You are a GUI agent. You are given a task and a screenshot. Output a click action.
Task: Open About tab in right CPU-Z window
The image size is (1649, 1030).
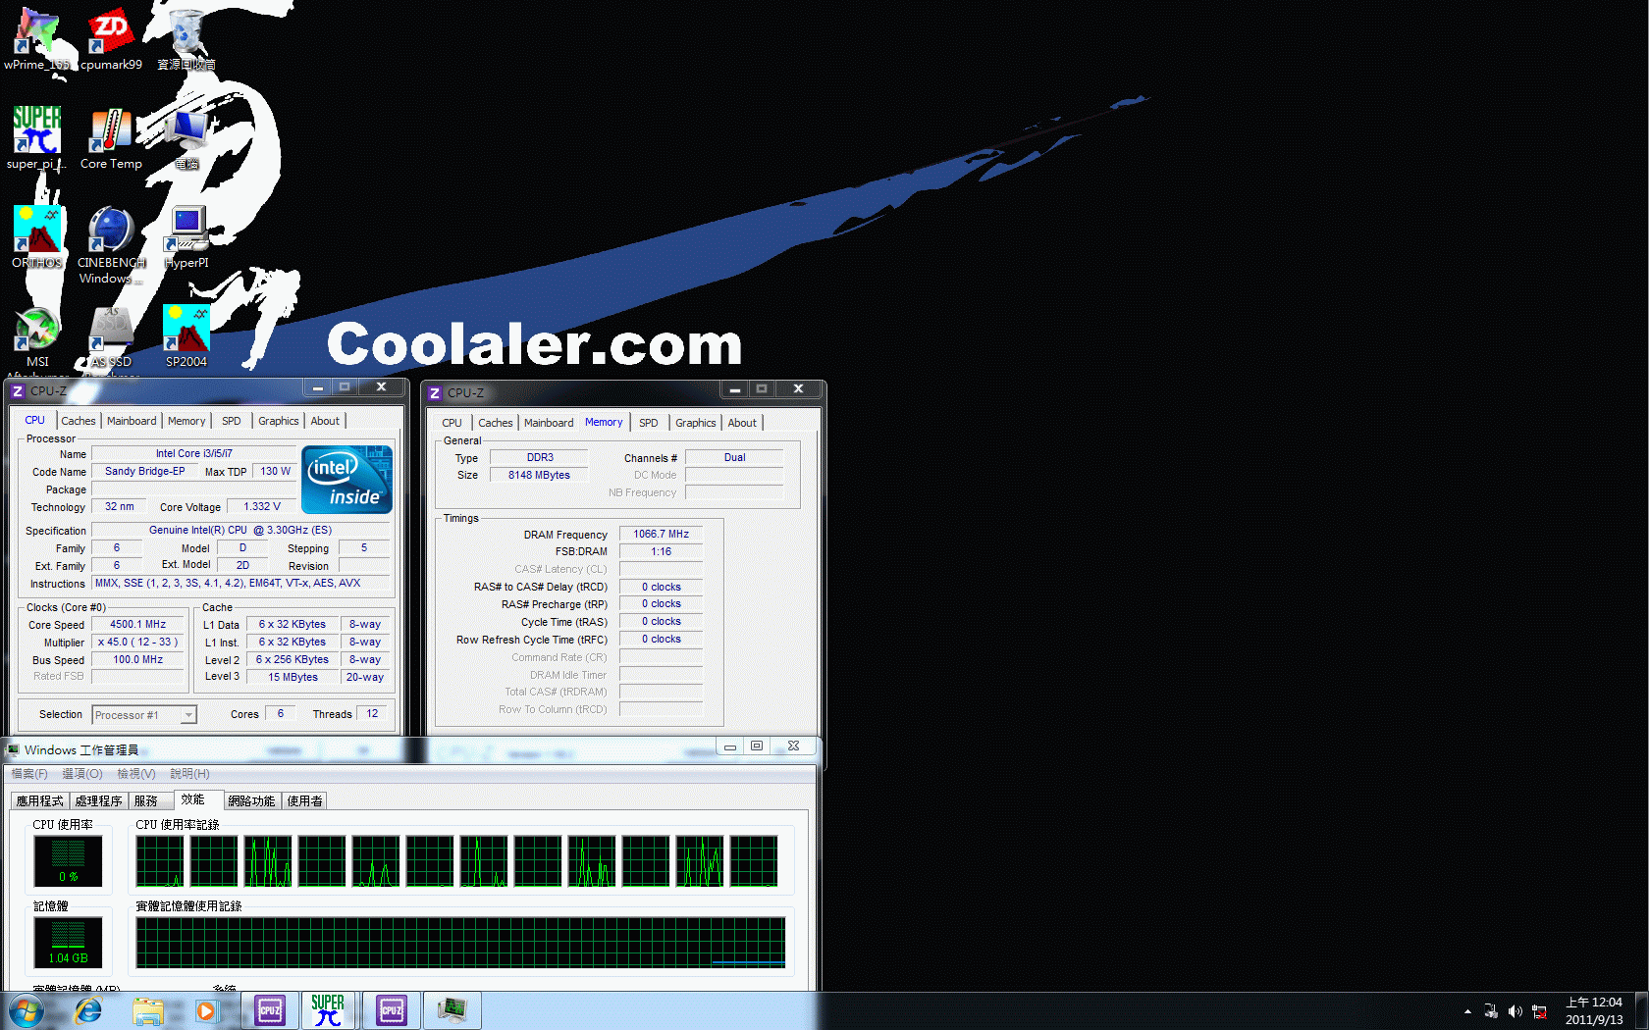coord(742,423)
